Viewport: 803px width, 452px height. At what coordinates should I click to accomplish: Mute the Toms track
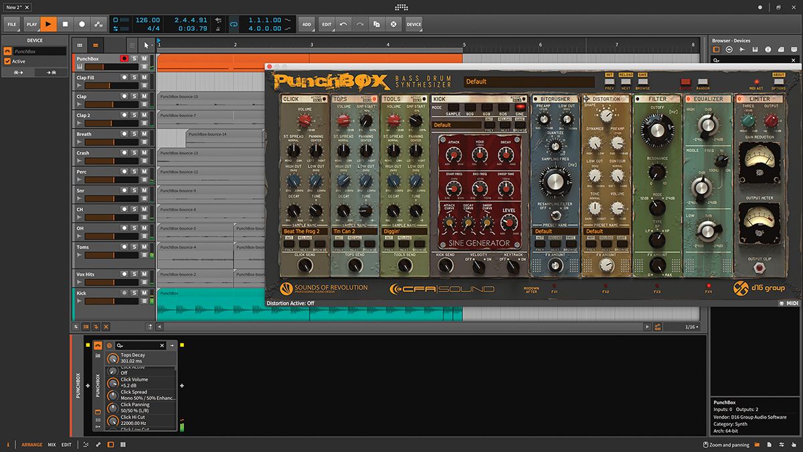coord(144,247)
